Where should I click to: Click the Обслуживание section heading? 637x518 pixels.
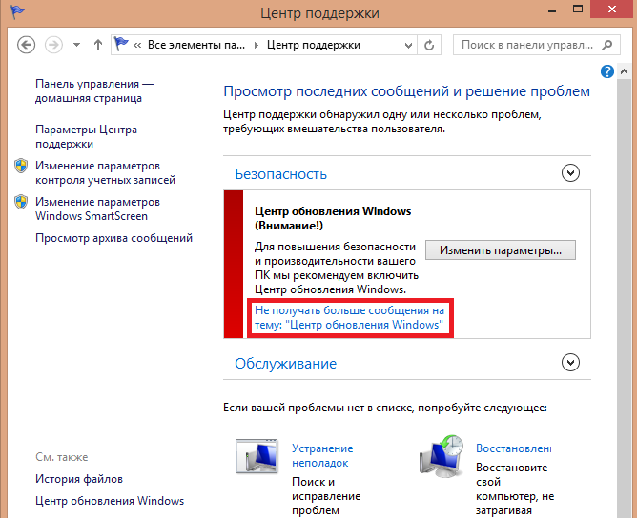[285, 364]
